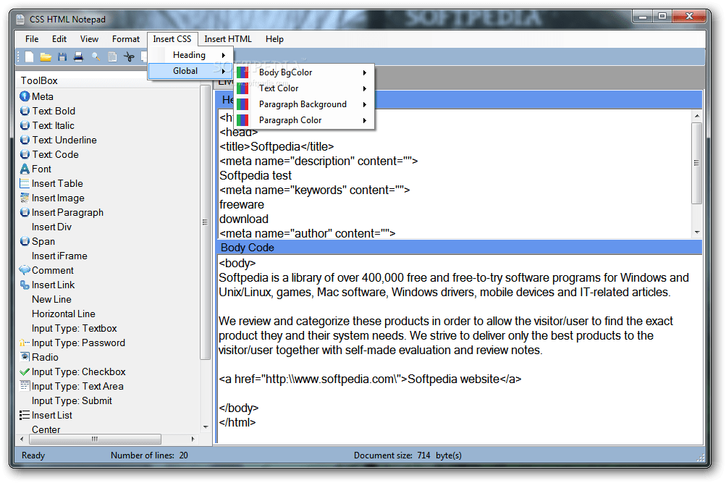Click the Meta info icon in ToolBox

[25, 96]
